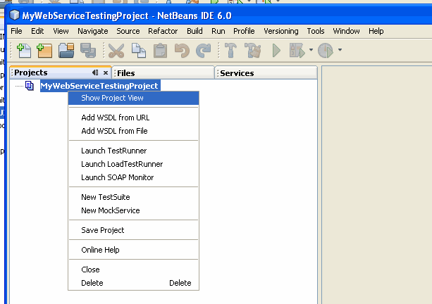Choose Add WSDL from URL
Screen dimensions: 432x304
(133, 118)
